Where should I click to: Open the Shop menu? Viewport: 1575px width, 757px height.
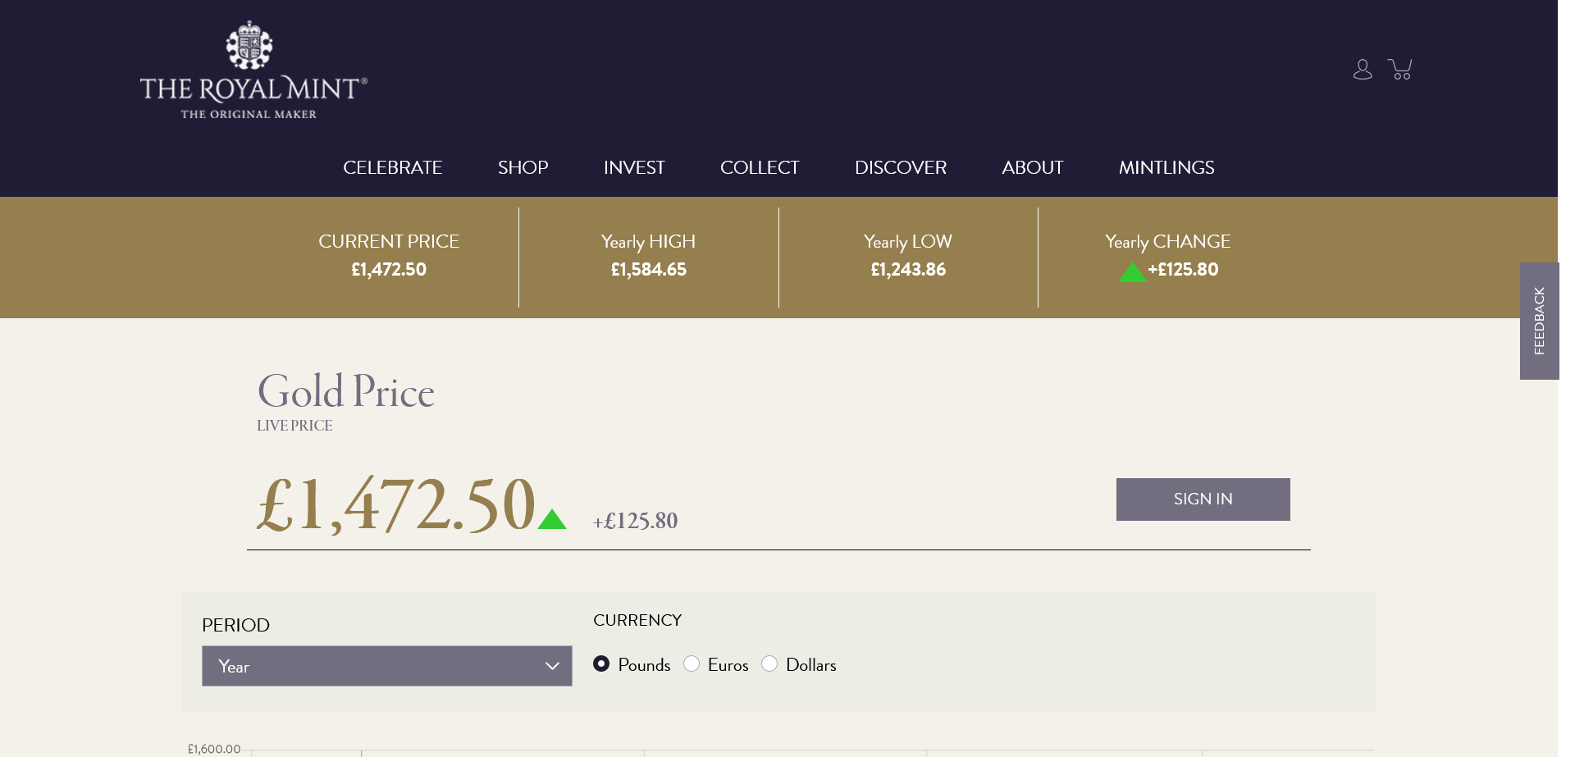pyautogui.click(x=523, y=167)
